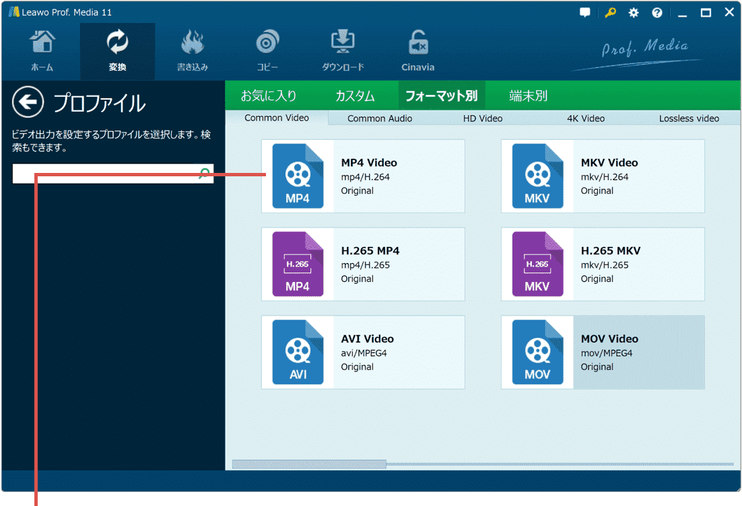742x506 pixels.
Task: Select the MP4 Video profile
Action: pos(363,176)
